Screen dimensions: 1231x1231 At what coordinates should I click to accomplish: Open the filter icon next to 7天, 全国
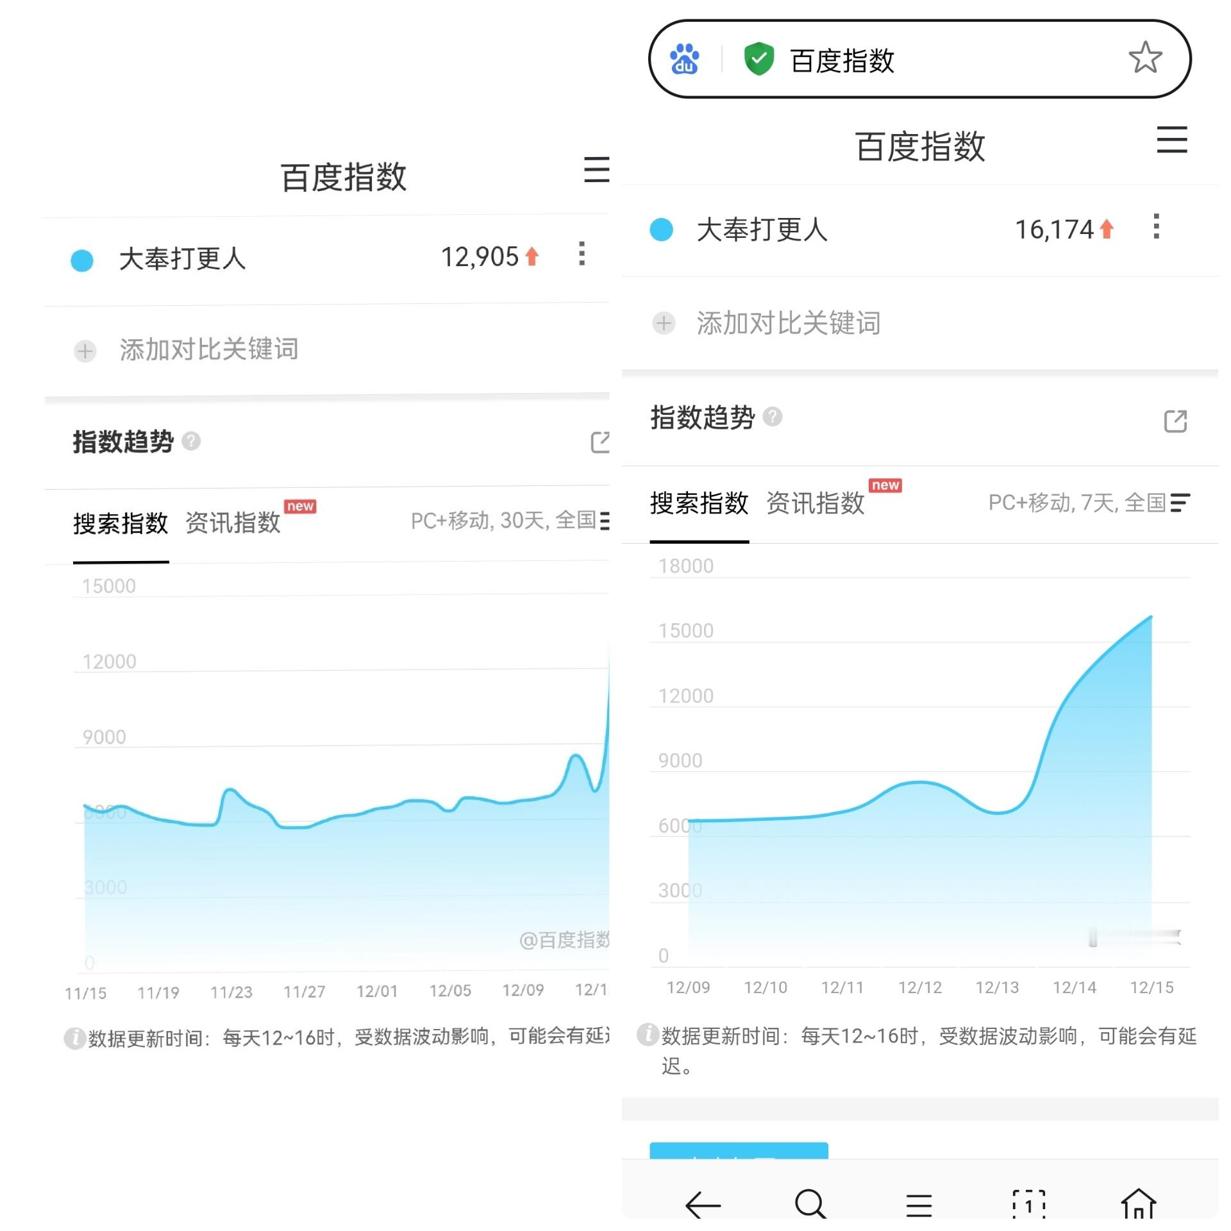[1180, 503]
